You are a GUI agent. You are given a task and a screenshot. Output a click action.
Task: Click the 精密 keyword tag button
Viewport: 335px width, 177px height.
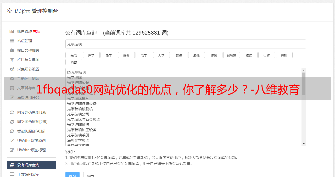click(x=74, y=62)
